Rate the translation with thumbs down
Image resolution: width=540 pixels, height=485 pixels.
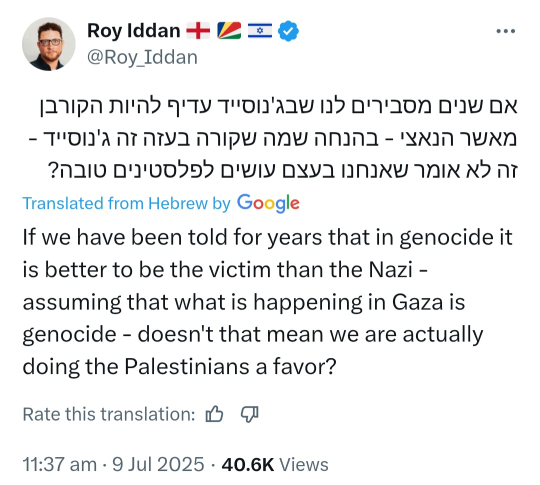249,414
